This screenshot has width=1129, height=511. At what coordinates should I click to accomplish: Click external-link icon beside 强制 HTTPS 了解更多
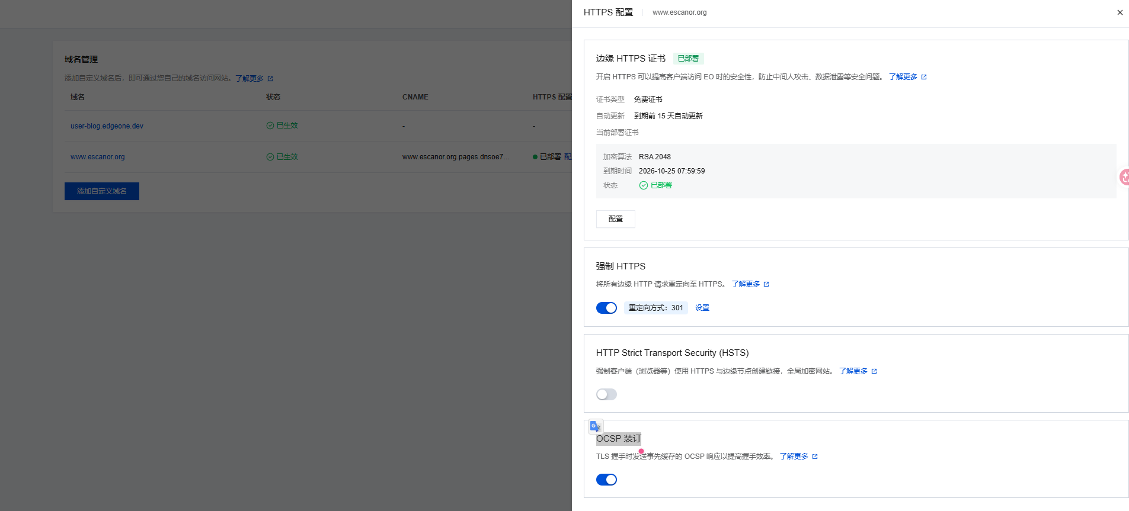point(766,284)
